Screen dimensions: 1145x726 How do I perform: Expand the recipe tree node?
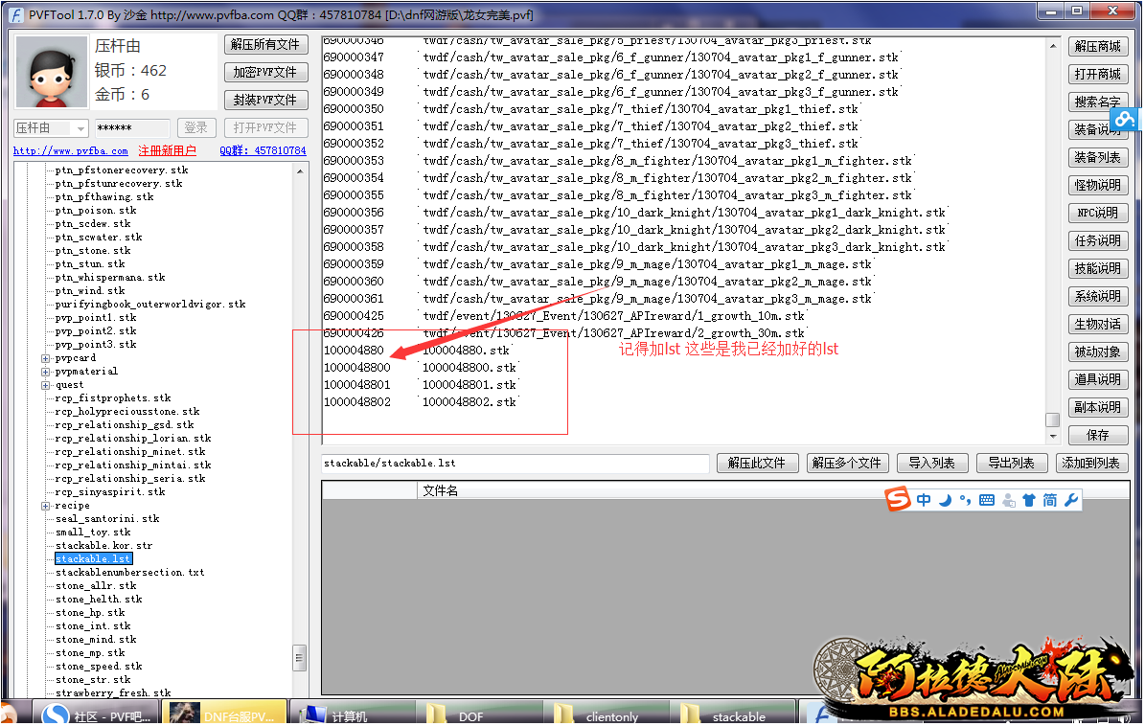[x=46, y=506]
